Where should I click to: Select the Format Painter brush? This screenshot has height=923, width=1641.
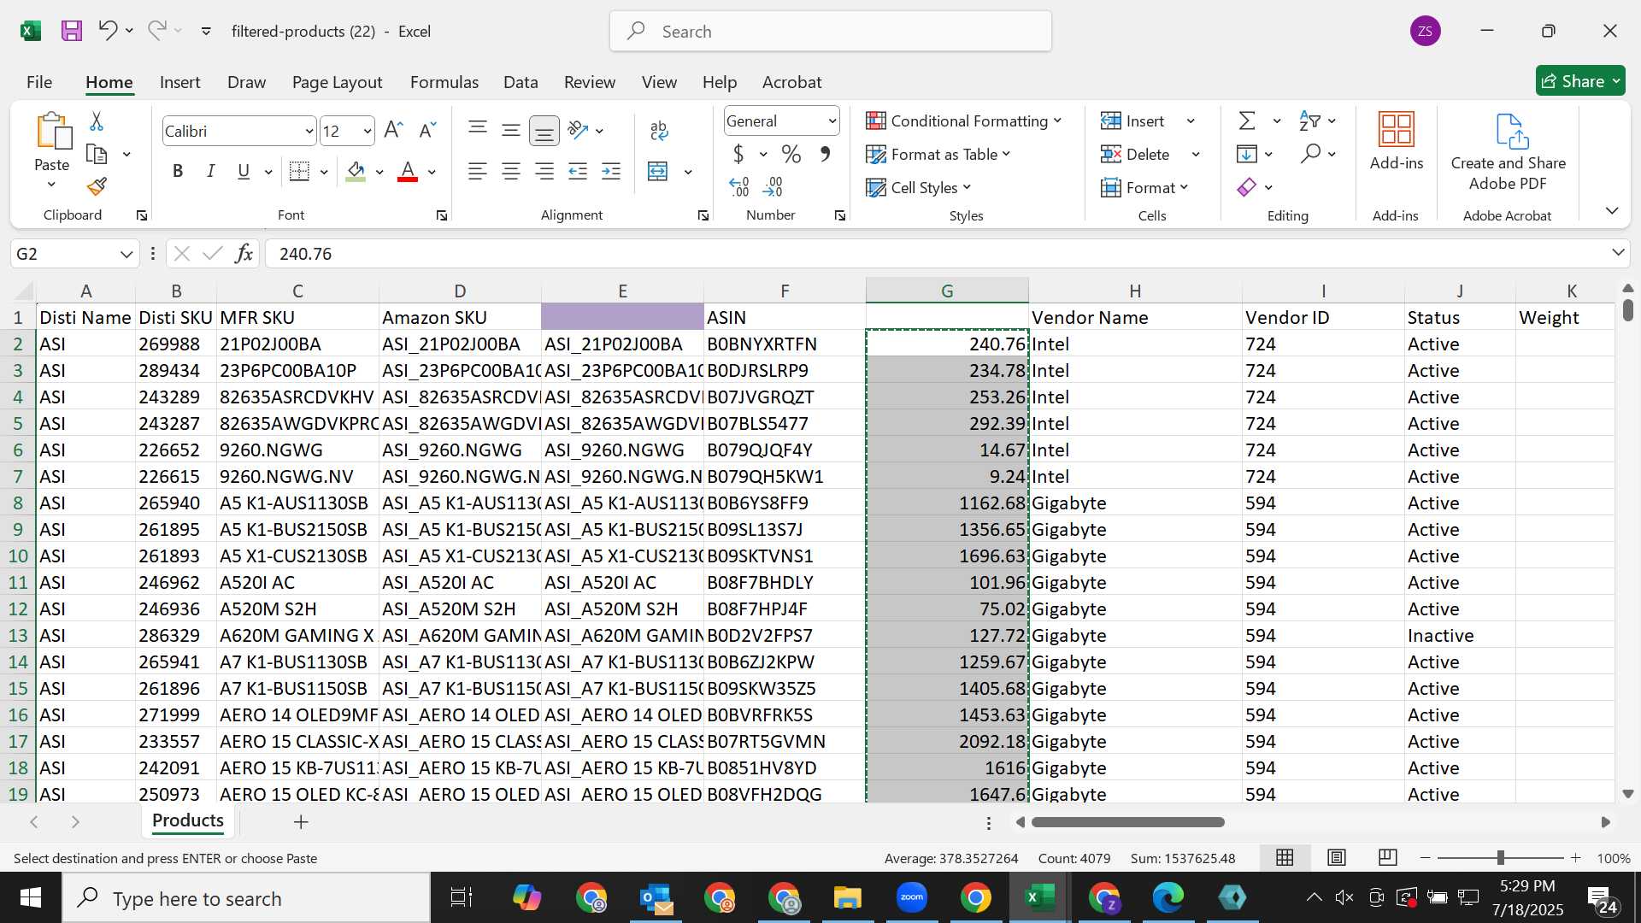pos(97,186)
